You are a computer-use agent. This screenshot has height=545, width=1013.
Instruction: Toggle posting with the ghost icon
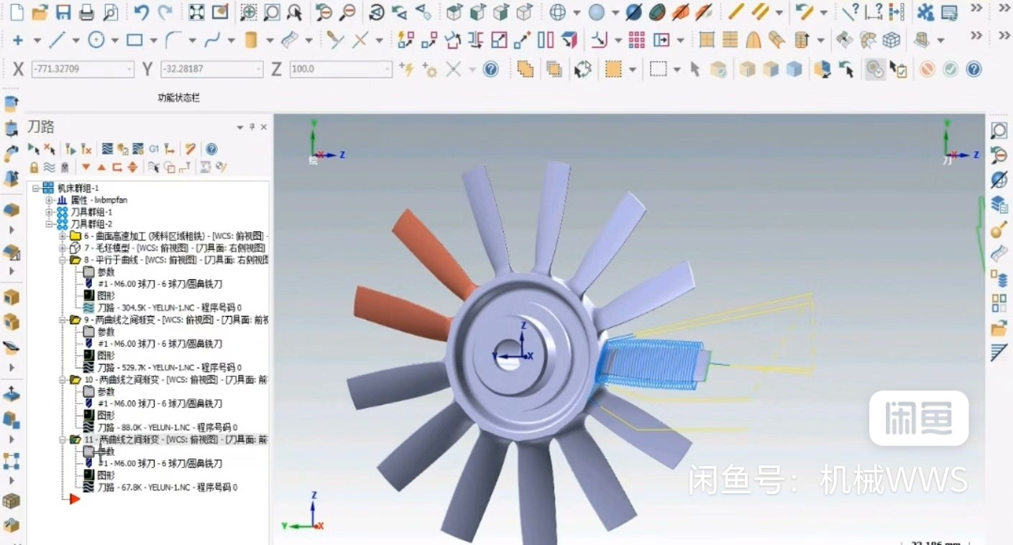point(65,167)
